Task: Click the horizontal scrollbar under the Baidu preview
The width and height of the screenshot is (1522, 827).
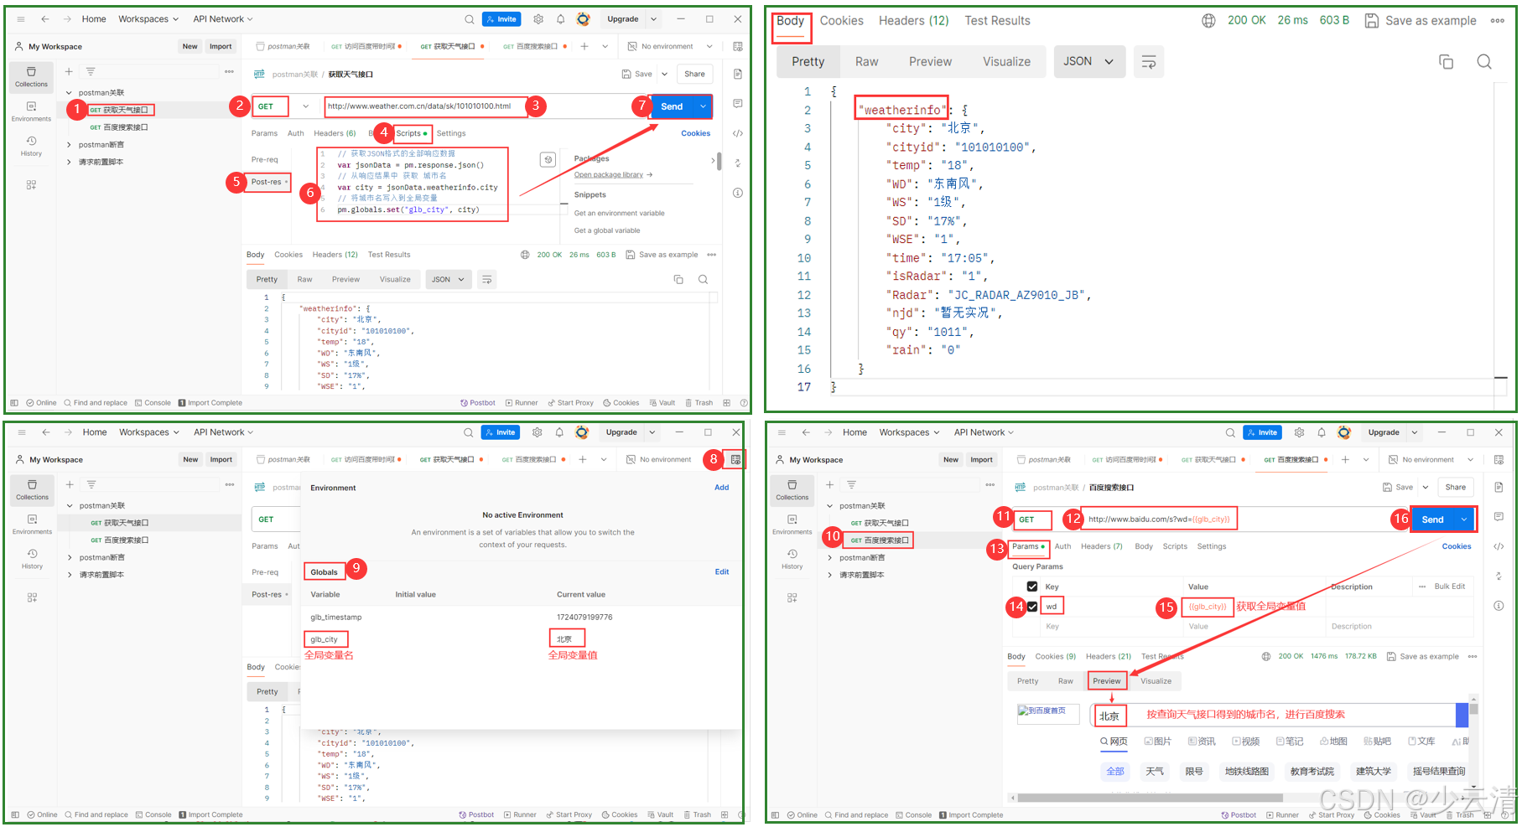Action: (x=1150, y=799)
